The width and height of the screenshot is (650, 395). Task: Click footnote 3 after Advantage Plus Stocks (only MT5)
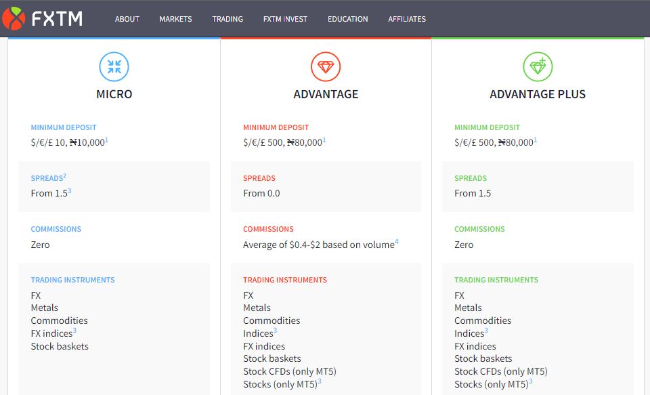[x=531, y=381]
